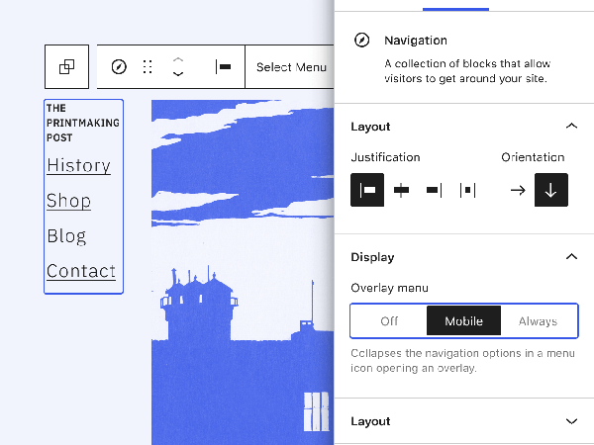This screenshot has height=445, width=594.
Task: Collapse the Display section
Action: [570, 257]
